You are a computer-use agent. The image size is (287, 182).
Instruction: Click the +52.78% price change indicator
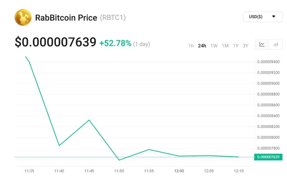115,43
